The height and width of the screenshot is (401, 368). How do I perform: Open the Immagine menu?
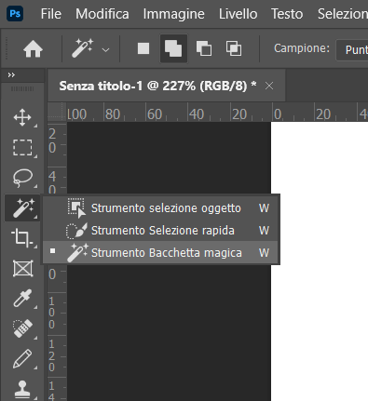click(173, 14)
